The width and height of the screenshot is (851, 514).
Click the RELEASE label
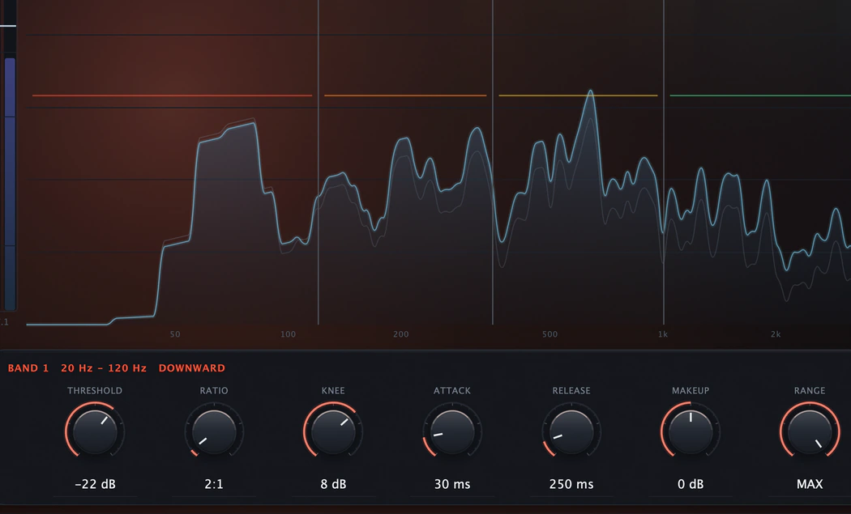click(571, 390)
